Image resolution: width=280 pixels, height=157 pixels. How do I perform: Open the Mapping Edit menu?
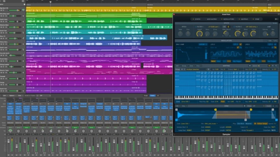point(178,66)
